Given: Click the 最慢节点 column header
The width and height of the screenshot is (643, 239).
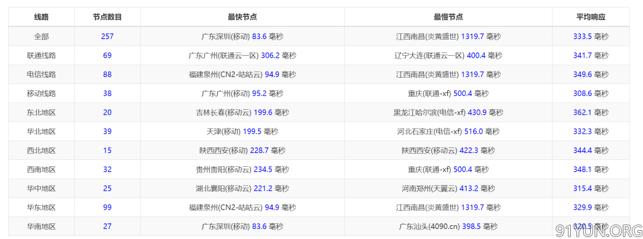Looking at the screenshot, I should coord(448,17).
